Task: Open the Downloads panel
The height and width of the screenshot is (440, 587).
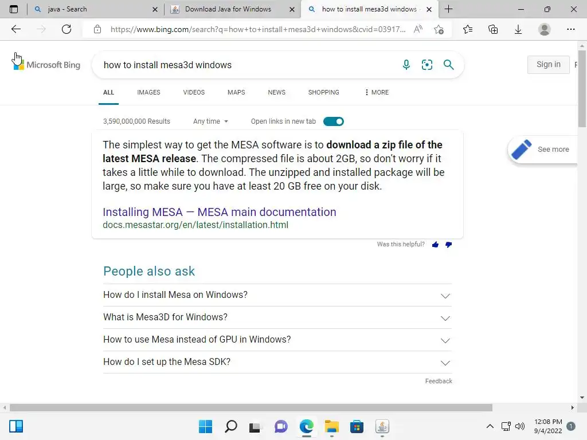Action: pos(518,29)
